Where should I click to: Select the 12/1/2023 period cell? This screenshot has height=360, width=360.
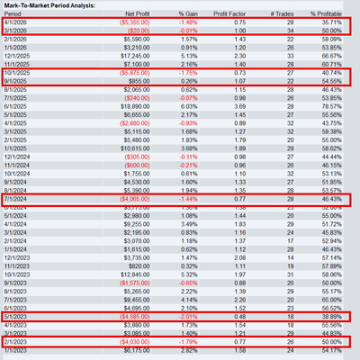pyautogui.click(x=17, y=257)
